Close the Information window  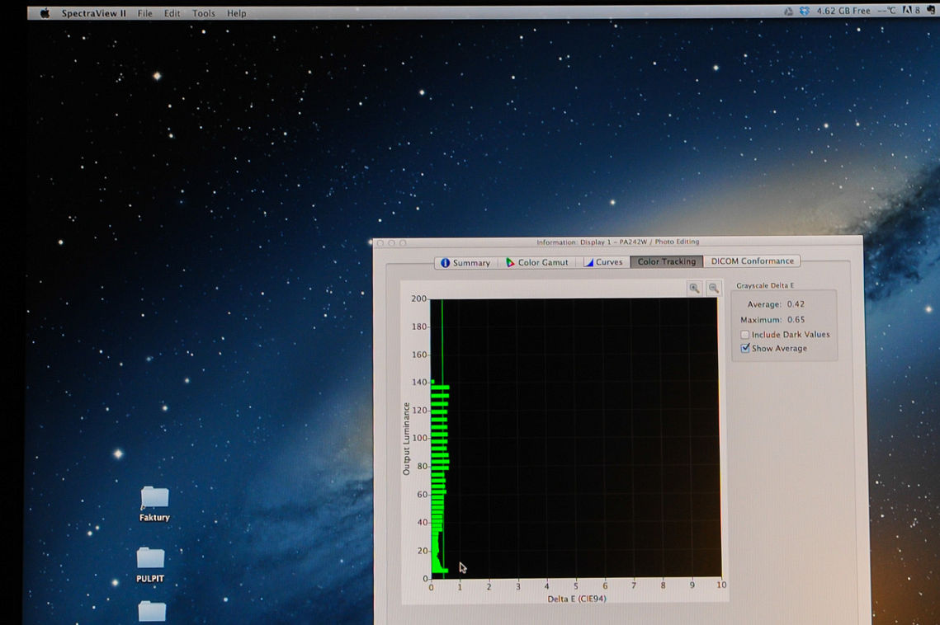coord(380,243)
